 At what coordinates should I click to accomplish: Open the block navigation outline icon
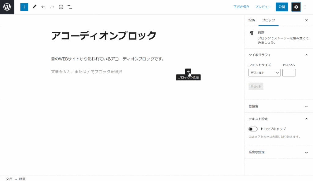coord(69,7)
